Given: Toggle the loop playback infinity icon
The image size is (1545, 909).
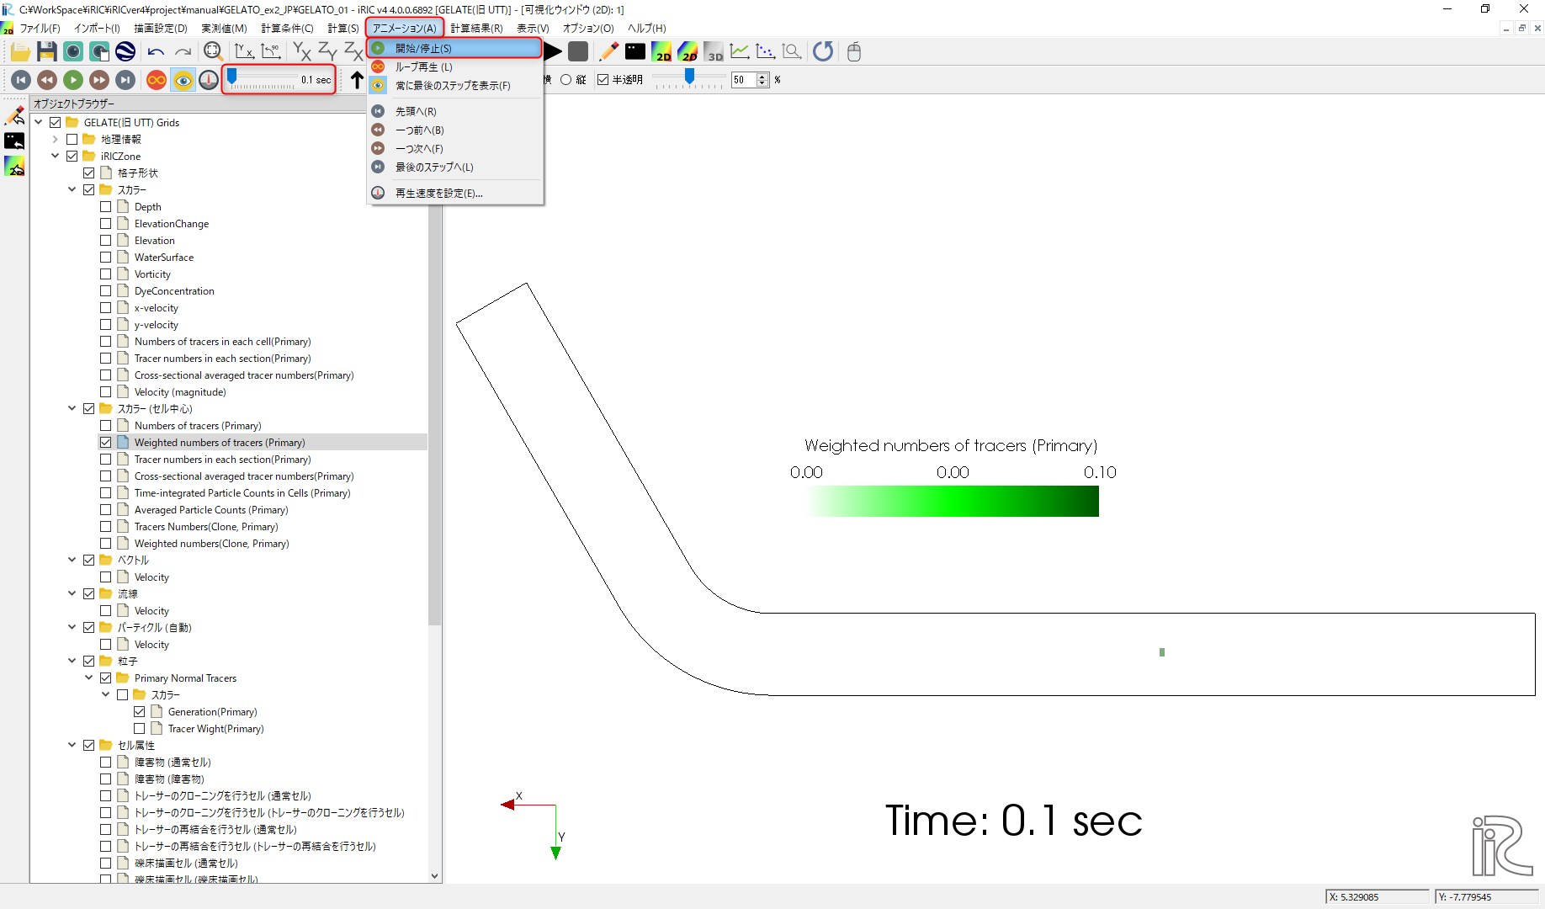Looking at the screenshot, I should (157, 80).
